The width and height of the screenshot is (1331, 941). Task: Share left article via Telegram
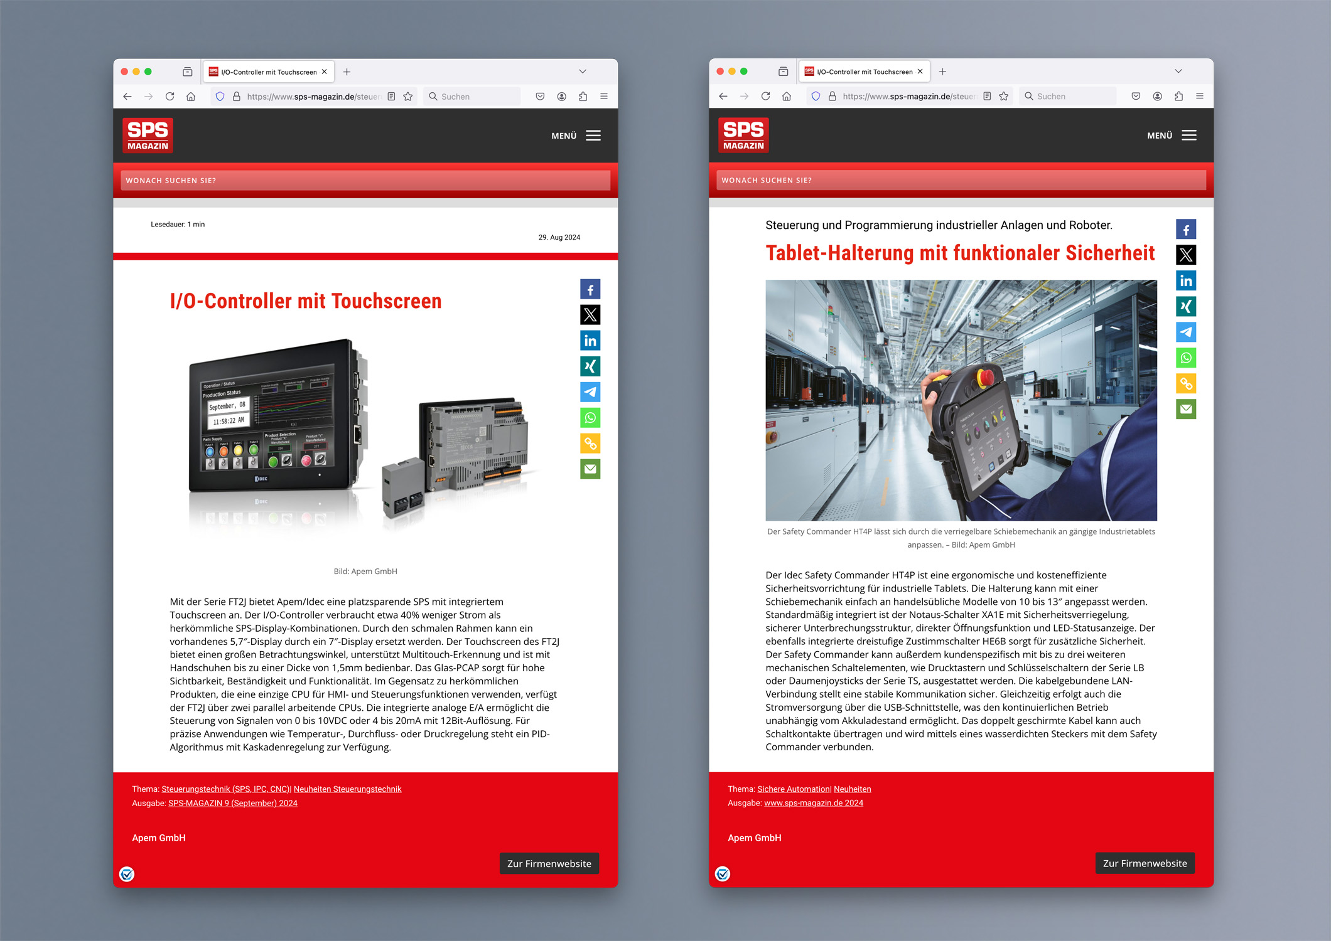[590, 392]
